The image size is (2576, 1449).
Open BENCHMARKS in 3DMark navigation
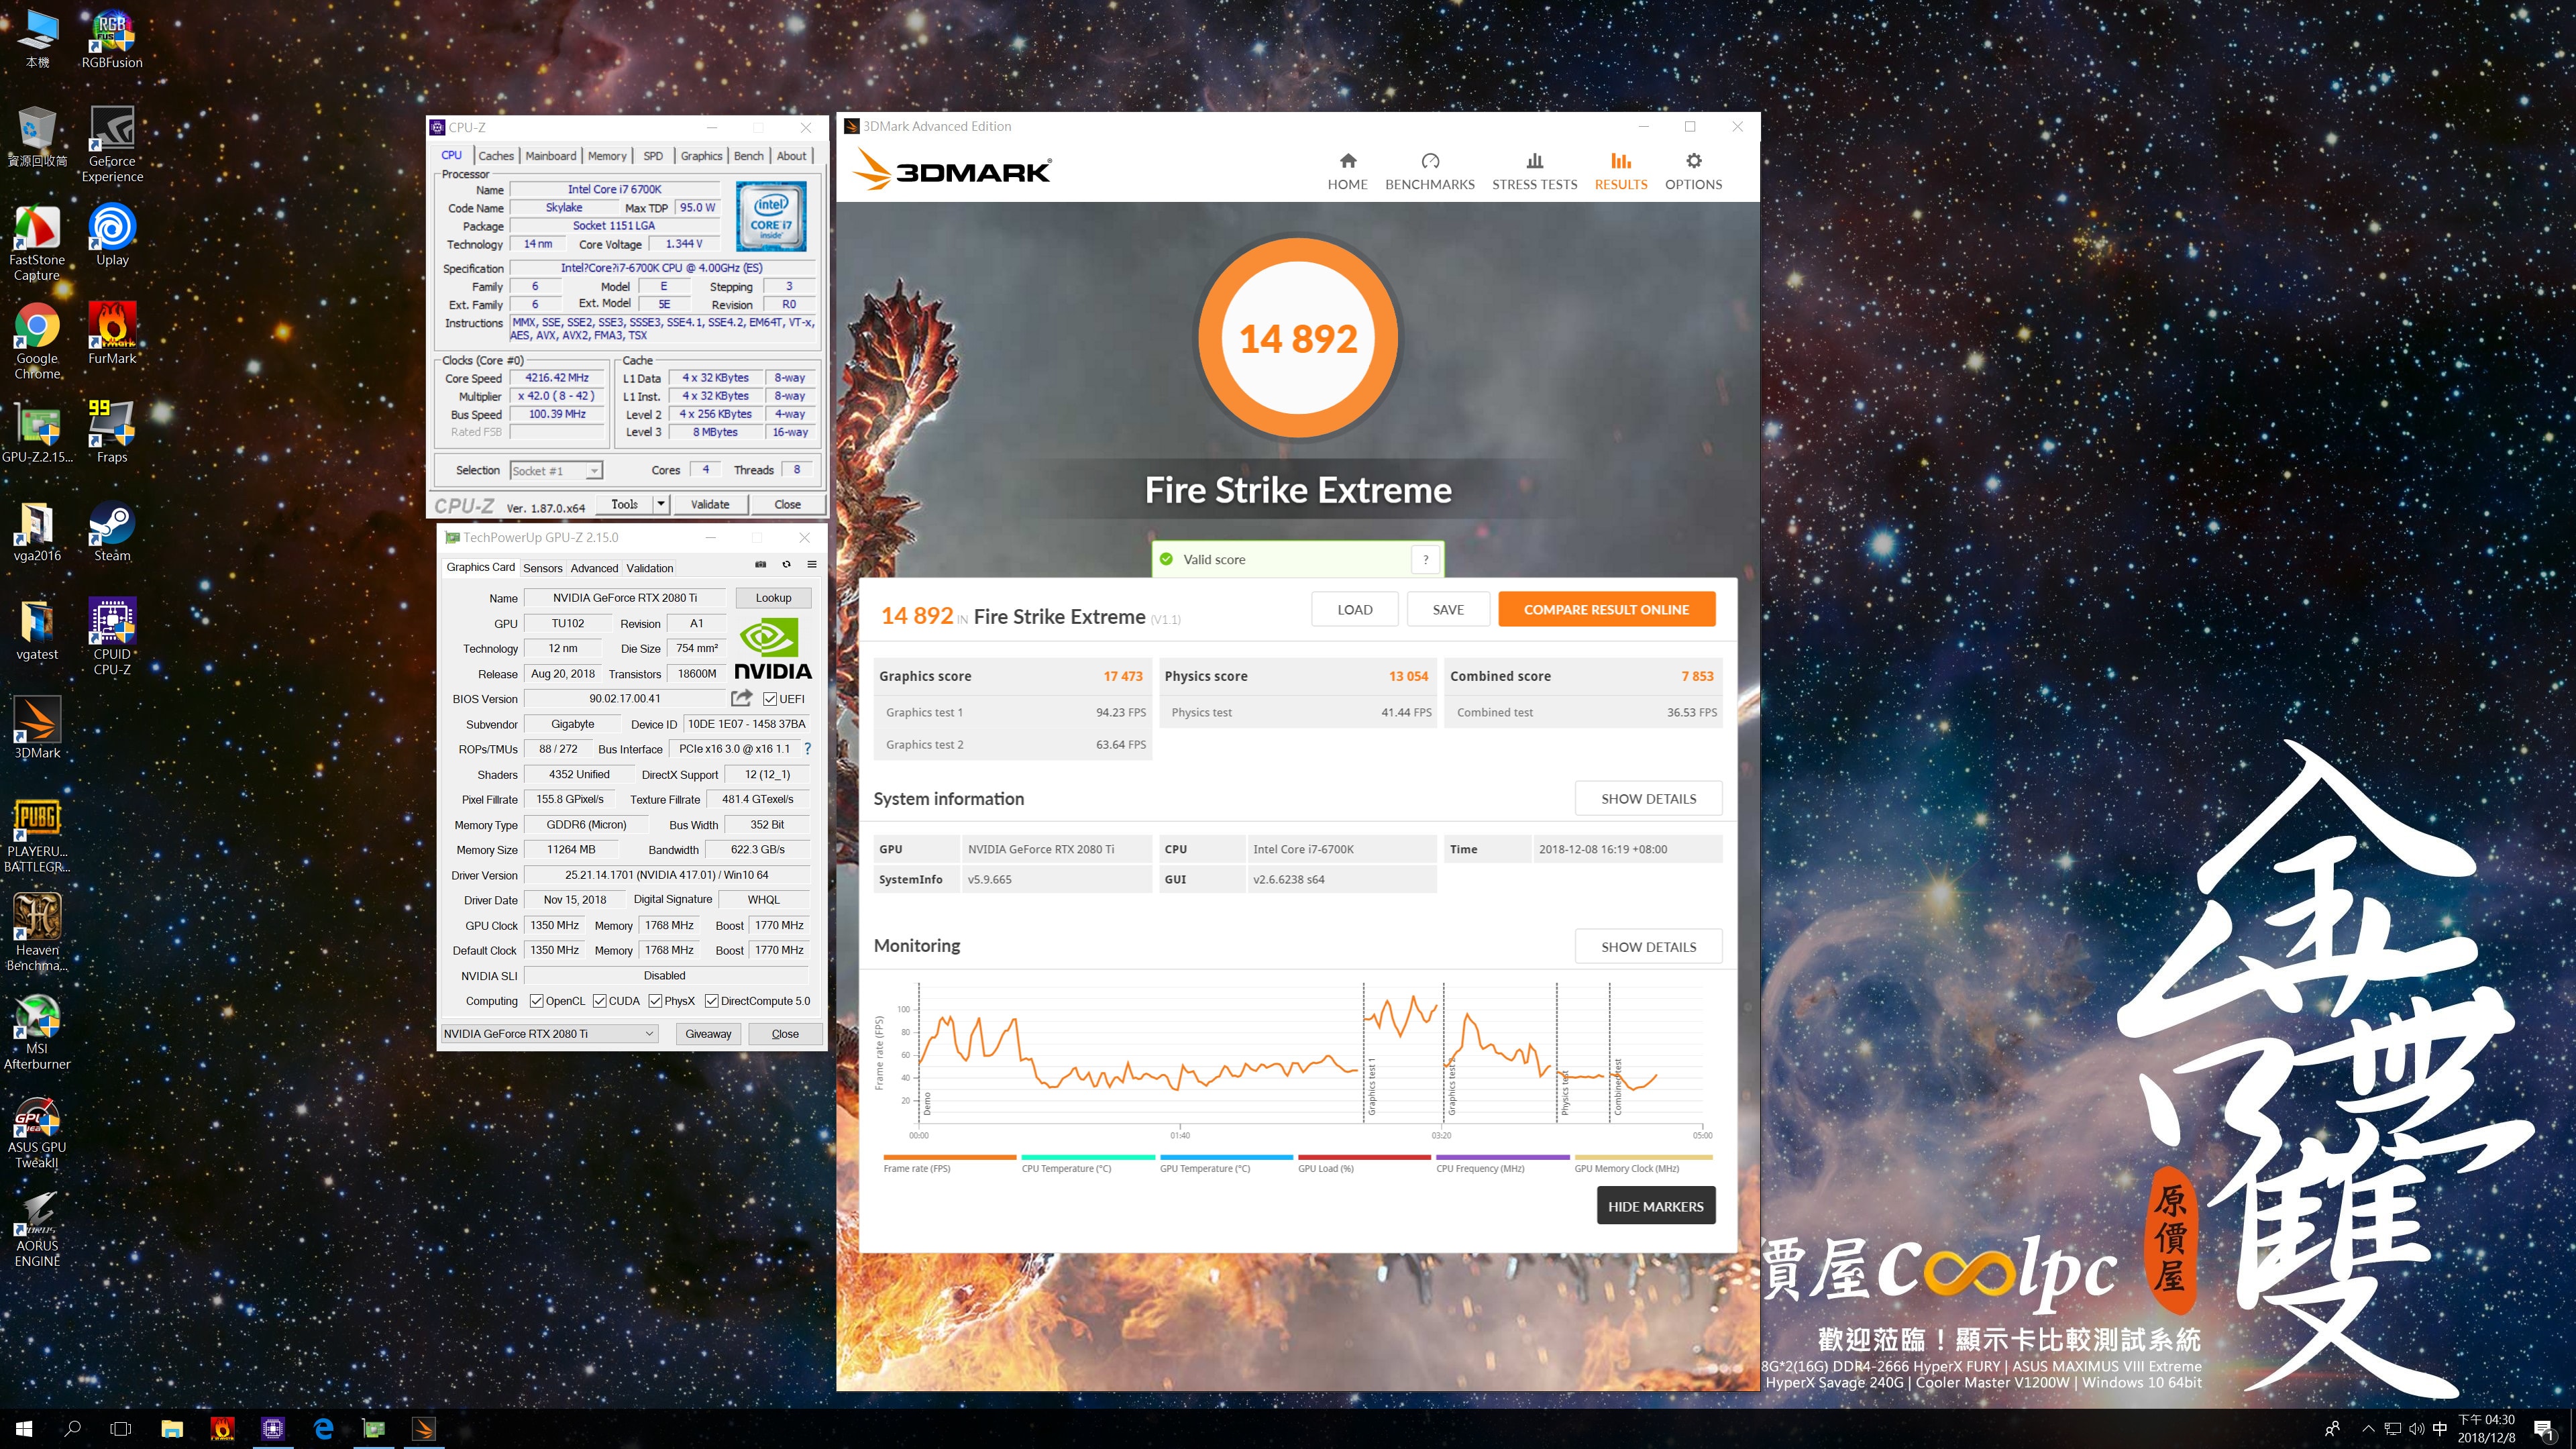(1429, 171)
